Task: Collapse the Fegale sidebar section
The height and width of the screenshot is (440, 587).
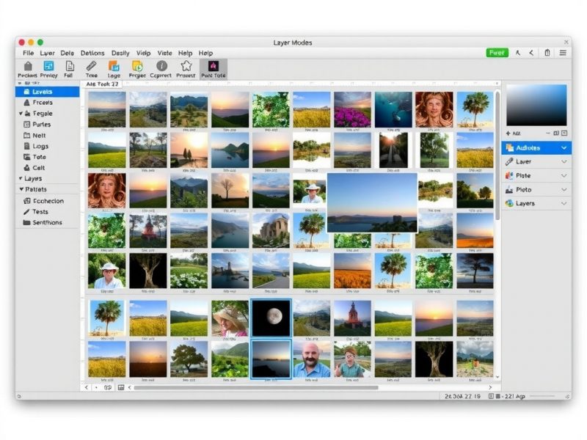Action: [22, 113]
